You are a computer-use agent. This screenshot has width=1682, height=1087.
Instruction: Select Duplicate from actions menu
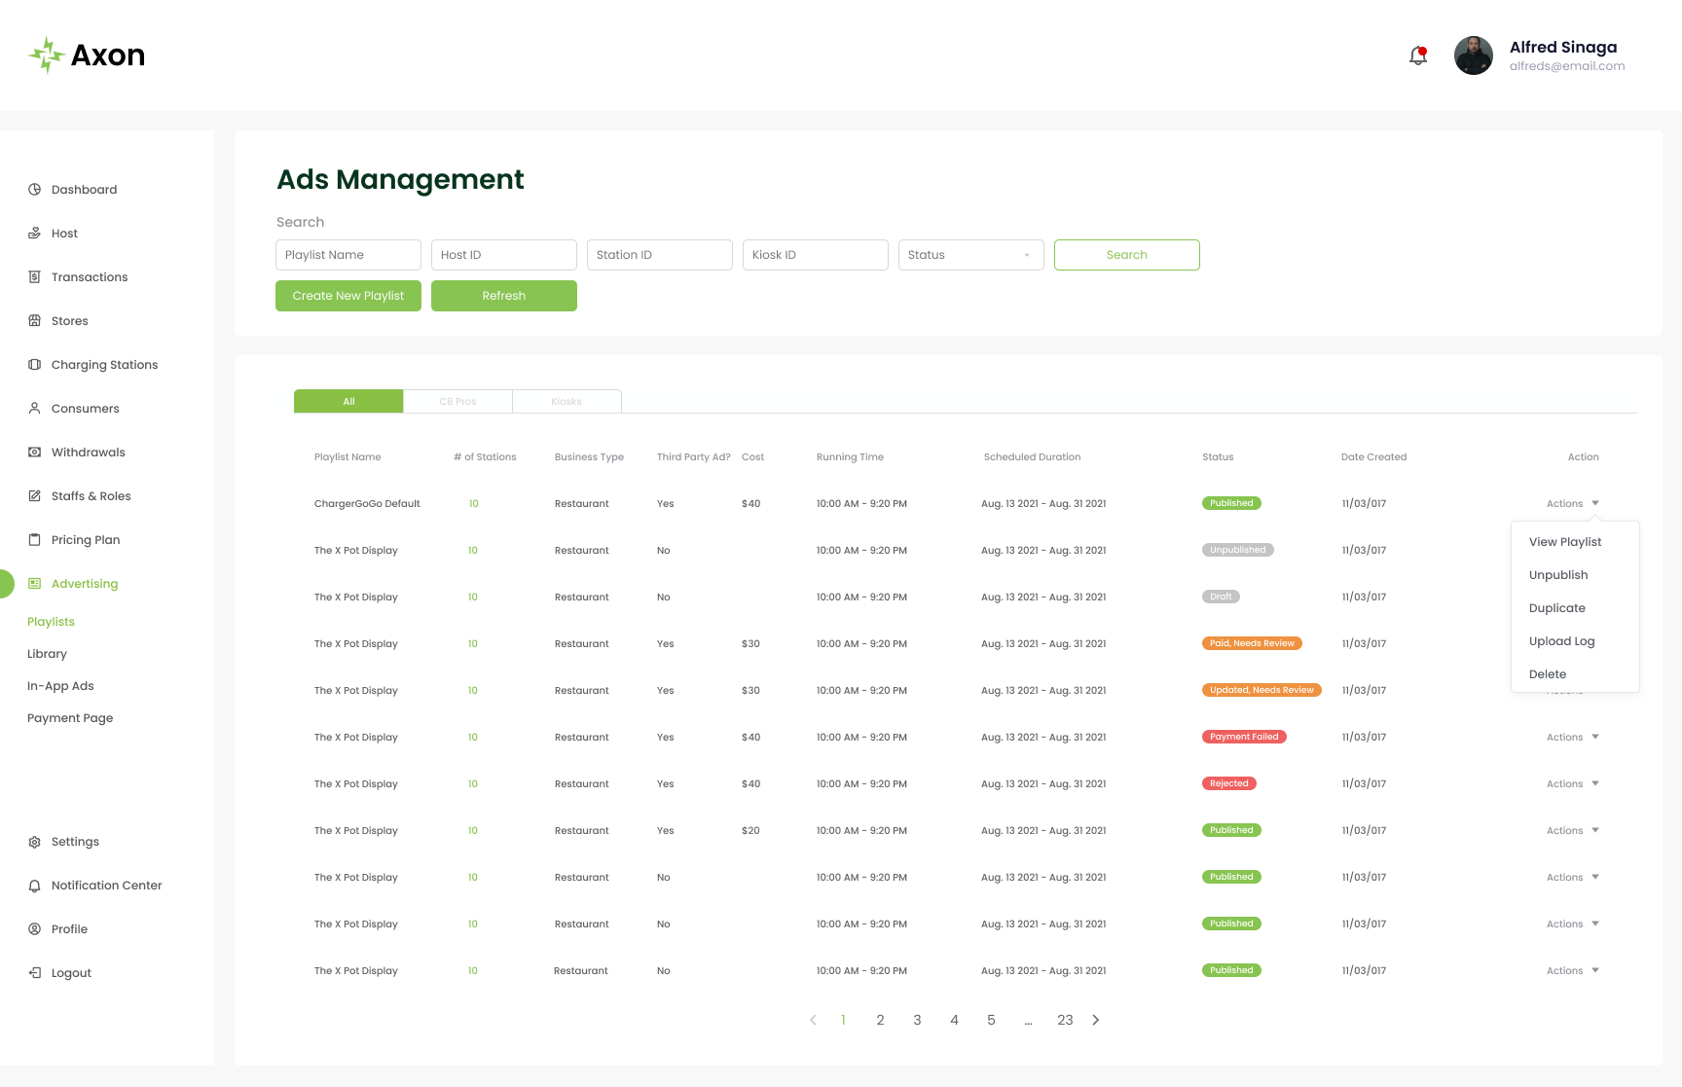point(1557,608)
